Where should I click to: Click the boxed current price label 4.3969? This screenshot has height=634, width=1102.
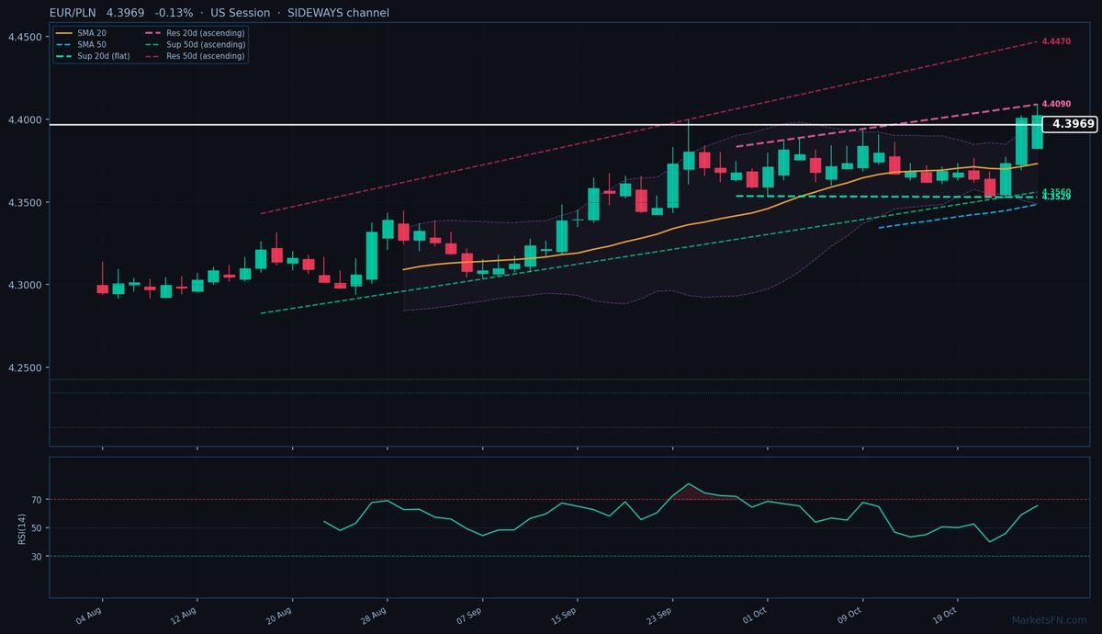point(1070,124)
